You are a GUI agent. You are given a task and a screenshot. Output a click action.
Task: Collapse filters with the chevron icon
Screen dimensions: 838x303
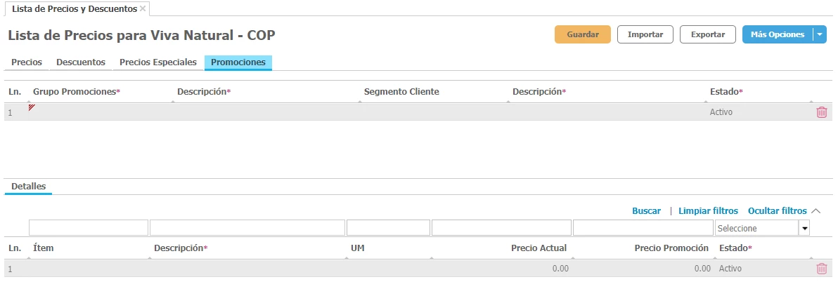click(x=816, y=211)
